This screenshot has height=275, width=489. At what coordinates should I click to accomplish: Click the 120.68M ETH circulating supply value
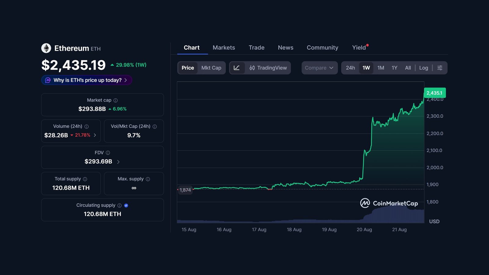tap(102, 214)
